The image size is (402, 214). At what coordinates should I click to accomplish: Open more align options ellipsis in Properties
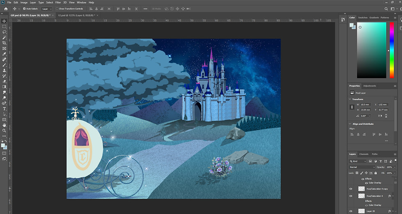pyautogui.click(x=386, y=141)
